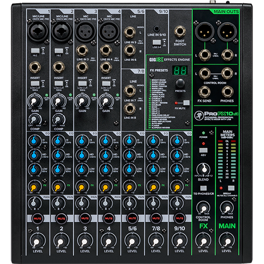Click the PHONES volume knob

click(x=227, y=208)
